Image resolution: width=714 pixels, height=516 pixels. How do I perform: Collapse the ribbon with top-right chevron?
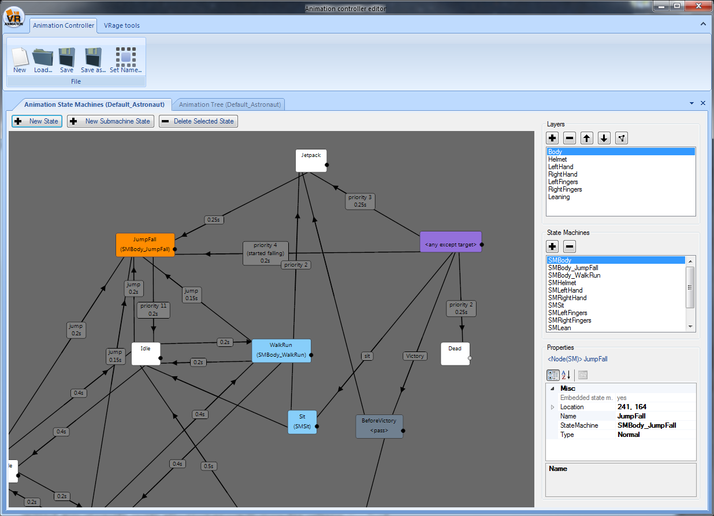(703, 24)
